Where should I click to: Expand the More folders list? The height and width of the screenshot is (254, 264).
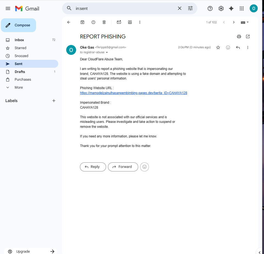29,88
